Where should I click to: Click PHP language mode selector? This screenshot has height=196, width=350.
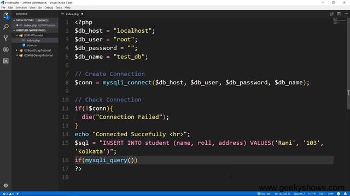[x=330, y=194]
